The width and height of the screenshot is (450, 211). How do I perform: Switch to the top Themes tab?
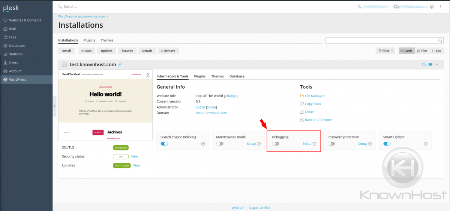tap(107, 40)
